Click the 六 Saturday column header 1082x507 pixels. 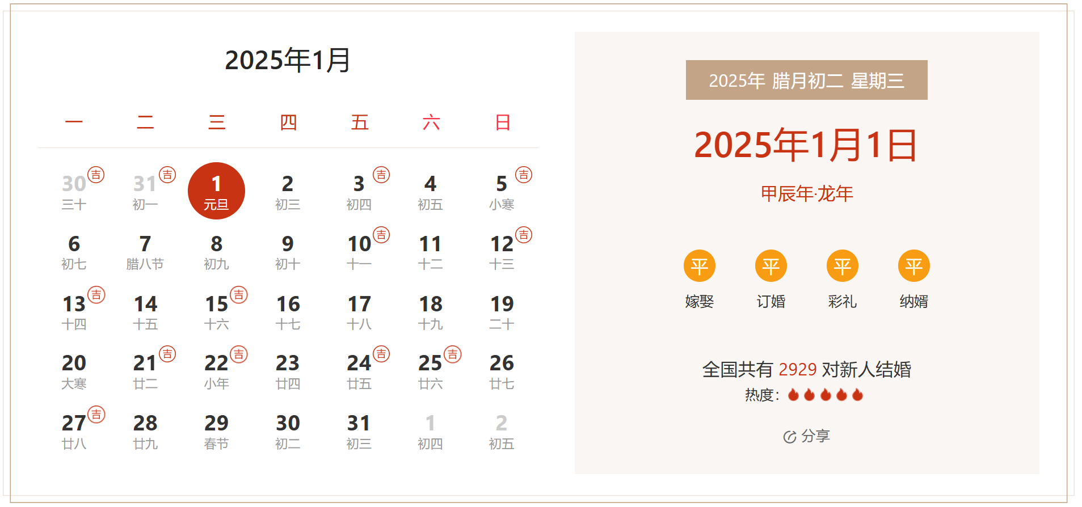click(431, 122)
